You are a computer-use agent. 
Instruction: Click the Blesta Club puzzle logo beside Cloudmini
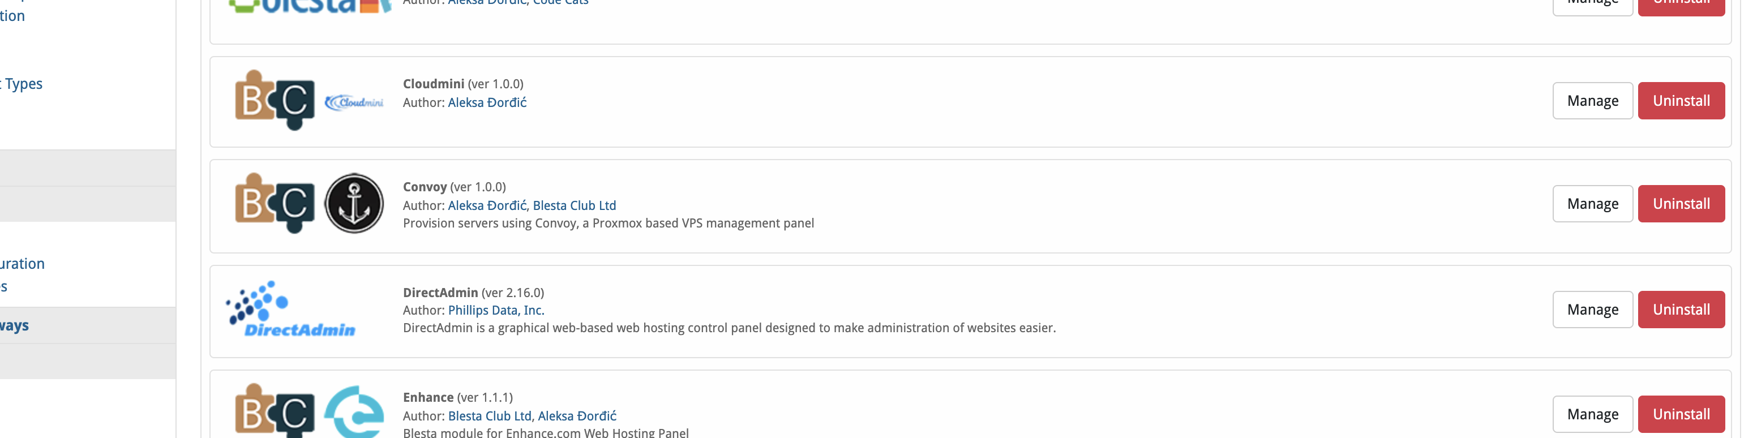[x=275, y=100]
